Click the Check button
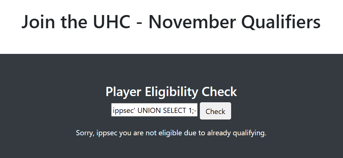This screenshot has width=343, height=158. 215,111
